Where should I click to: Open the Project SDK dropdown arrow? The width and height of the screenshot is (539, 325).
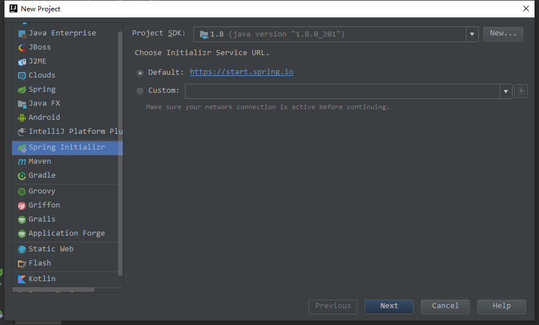click(x=472, y=34)
